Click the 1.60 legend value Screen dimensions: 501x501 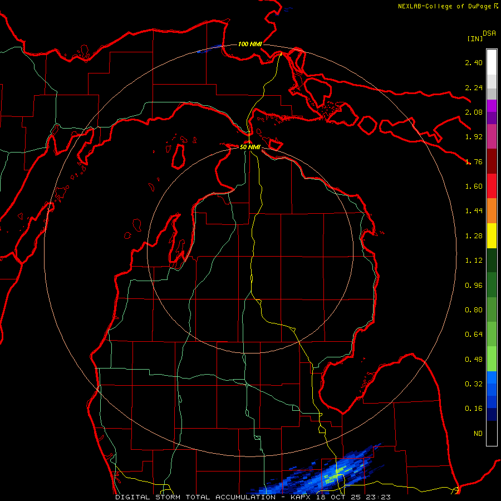pos(474,186)
